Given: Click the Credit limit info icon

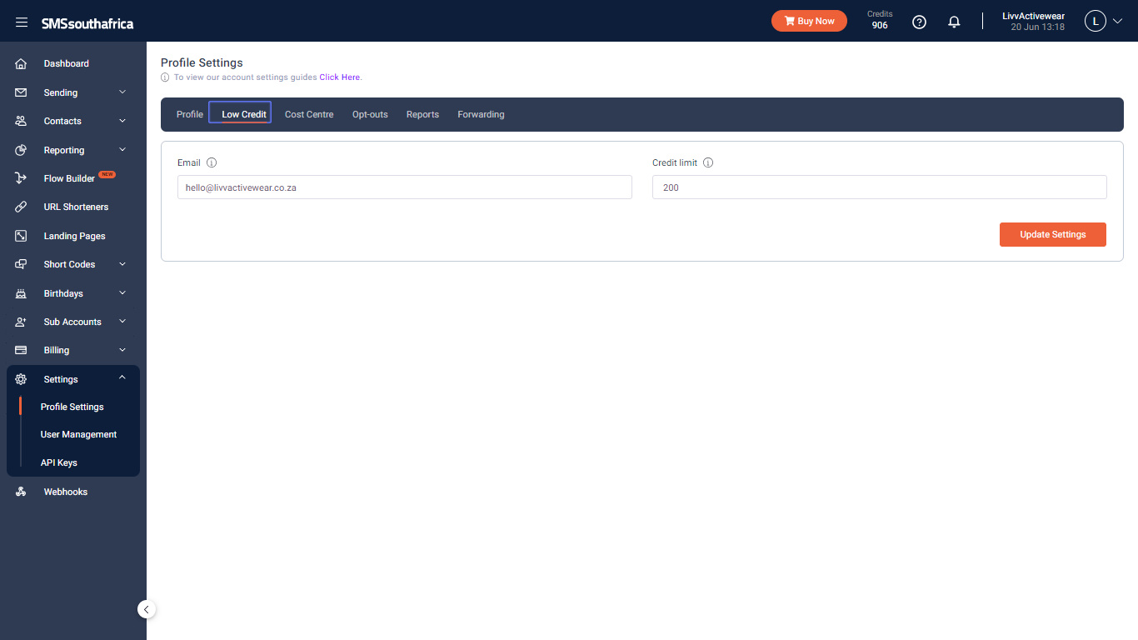Looking at the screenshot, I should [708, 162].
